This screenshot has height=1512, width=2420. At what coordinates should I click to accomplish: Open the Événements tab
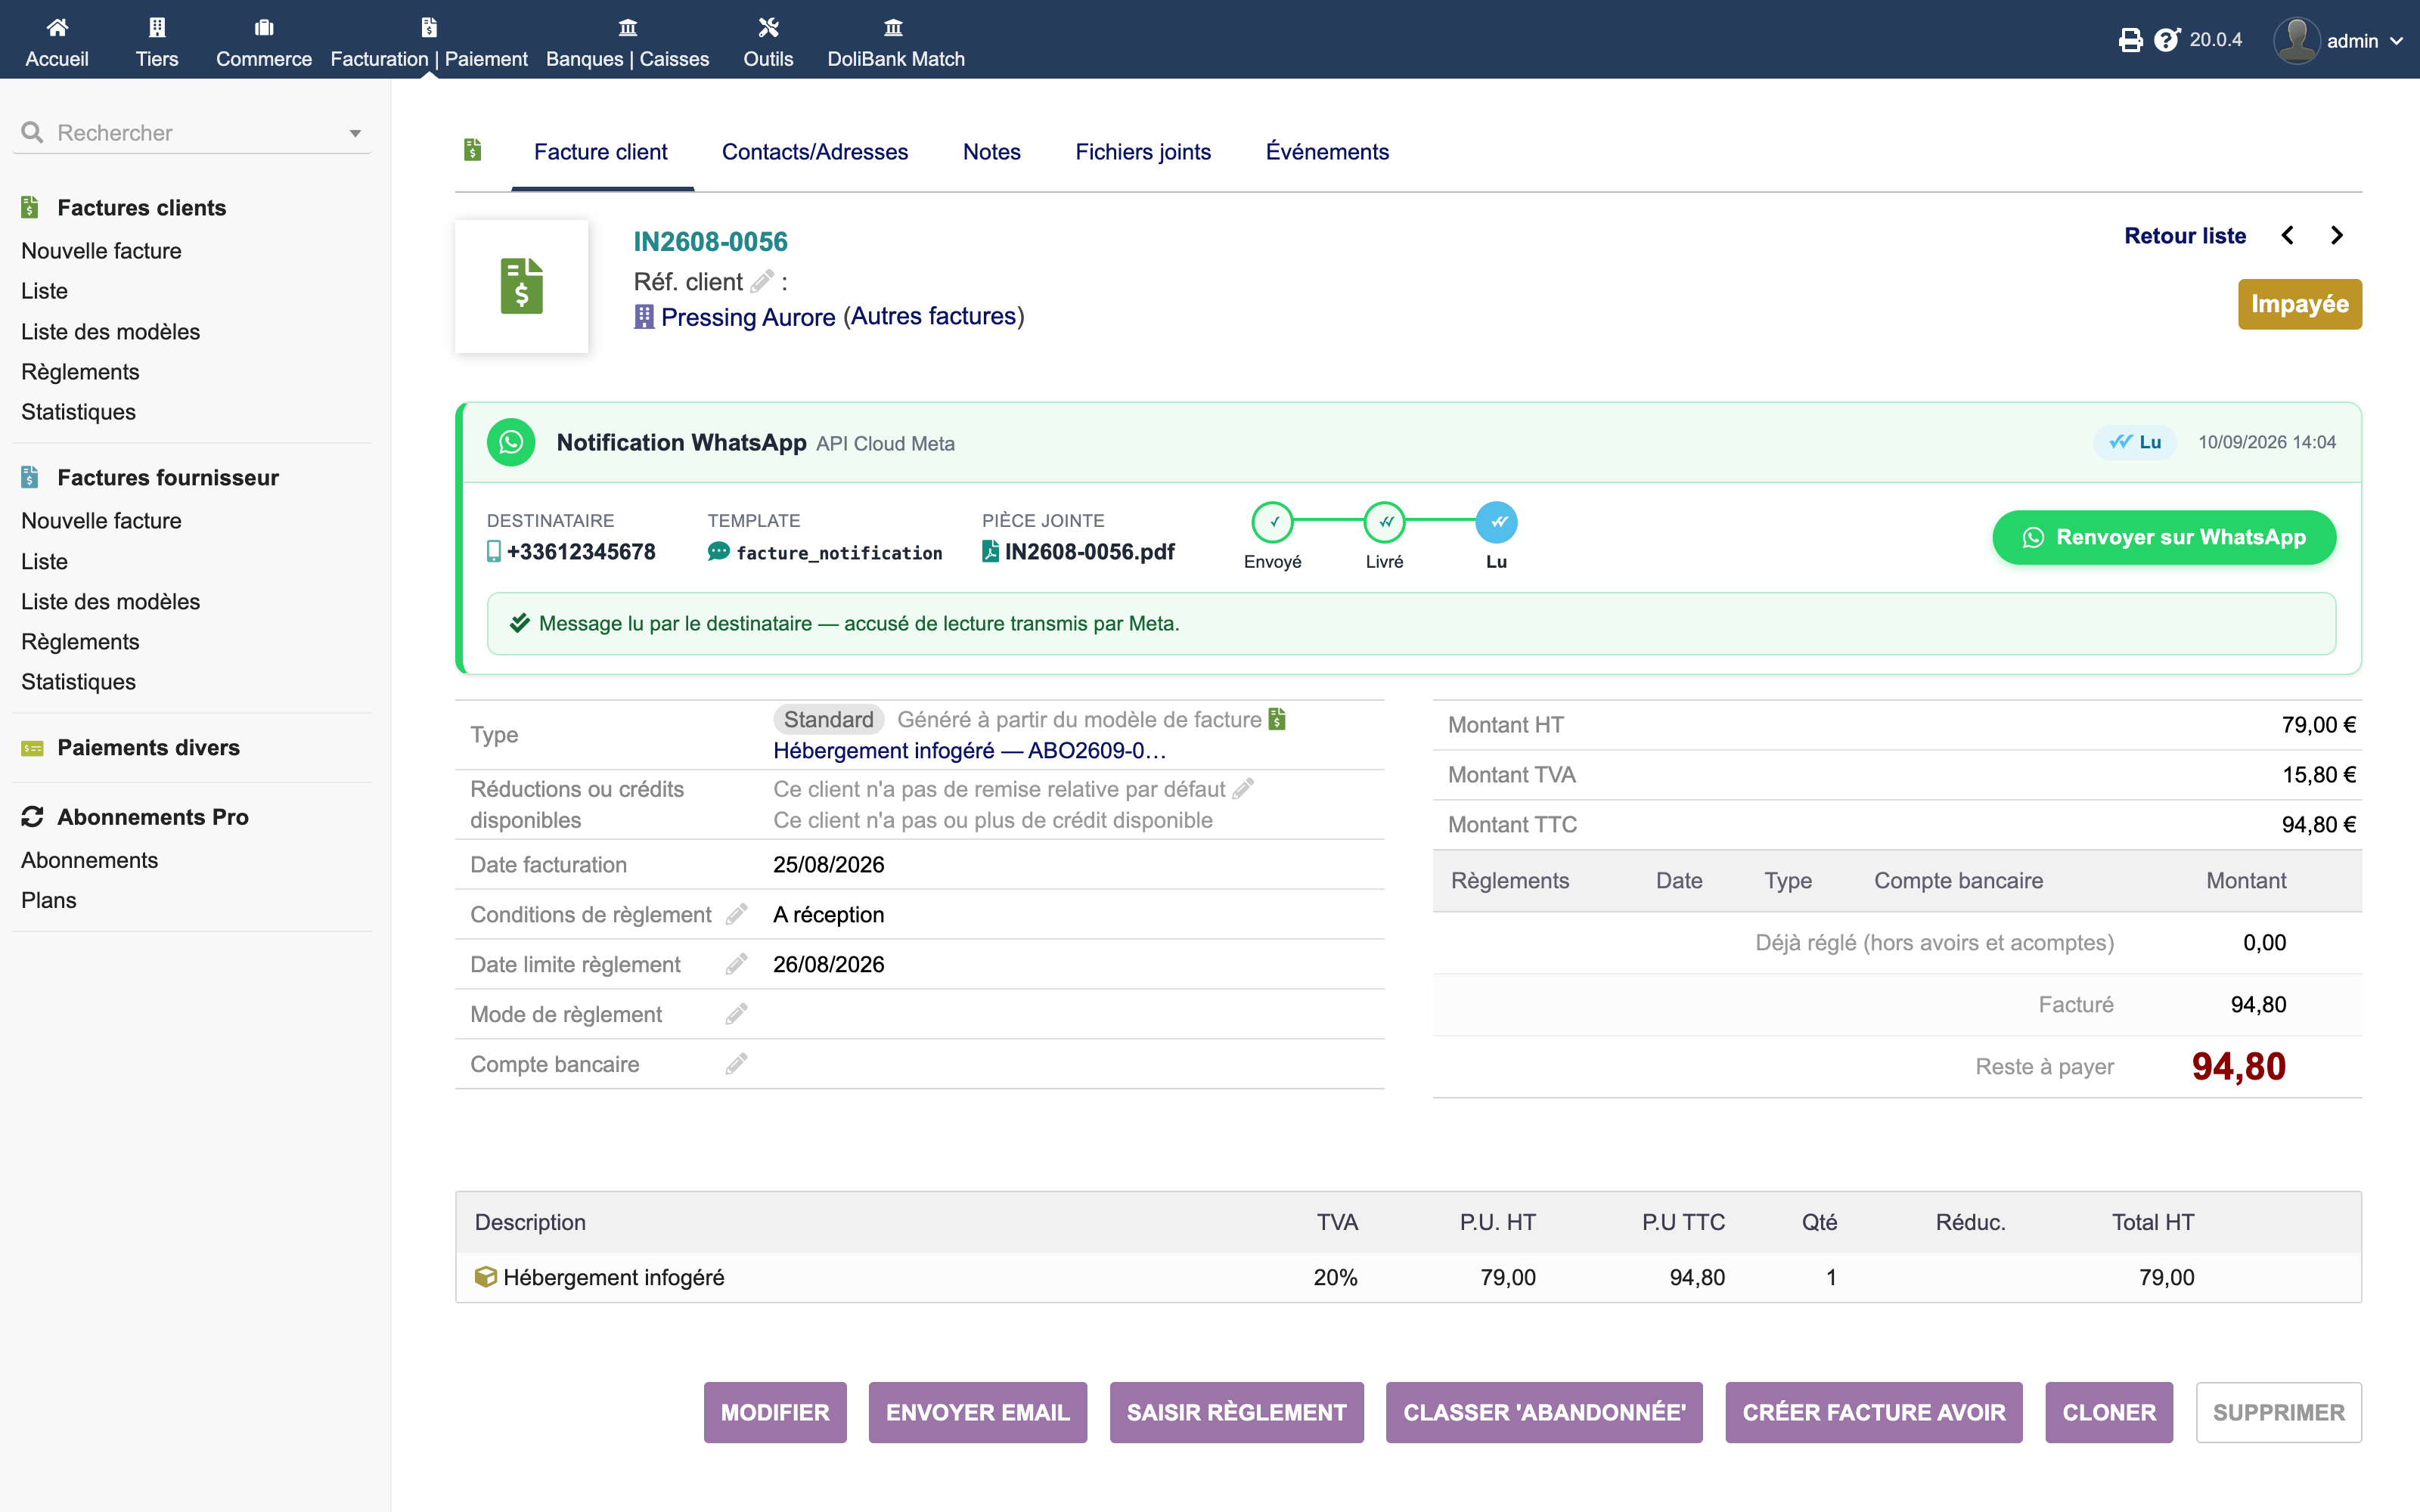tap(1327, 152)
